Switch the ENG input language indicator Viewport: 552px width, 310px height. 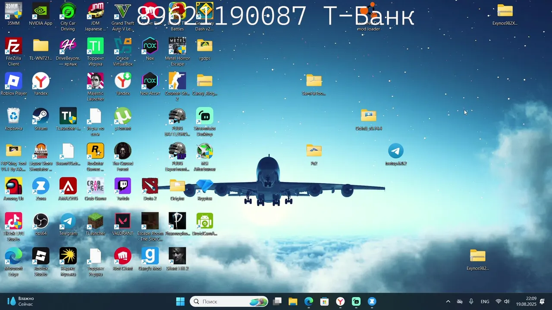(x=485, y=301)
